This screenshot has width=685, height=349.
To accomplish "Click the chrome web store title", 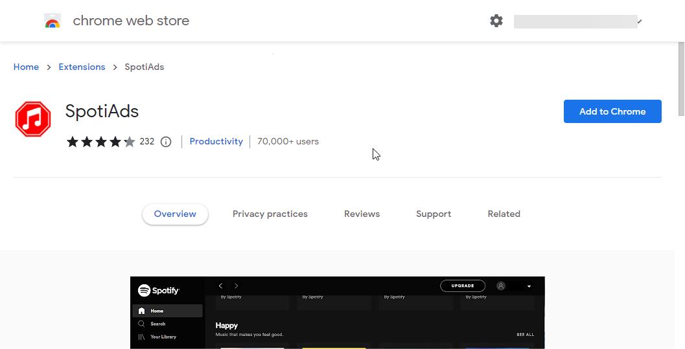I will tap(131, 21).
